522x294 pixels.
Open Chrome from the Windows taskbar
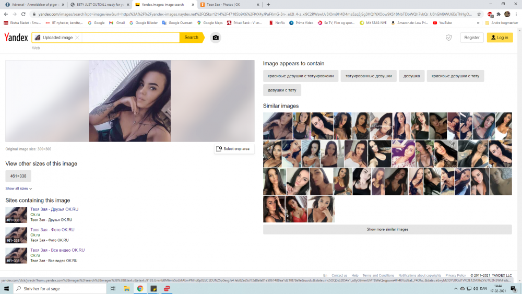coord(140,288)
